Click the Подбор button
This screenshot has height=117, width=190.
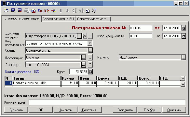point(149,110)
